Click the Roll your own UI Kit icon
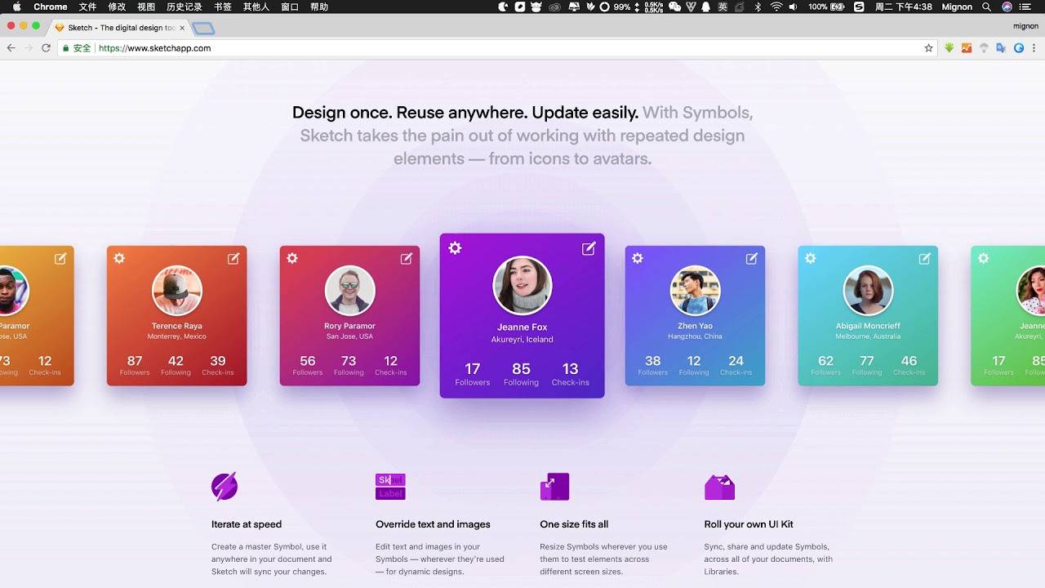This screenshot has height=588, width=1045. pos(719,488)
